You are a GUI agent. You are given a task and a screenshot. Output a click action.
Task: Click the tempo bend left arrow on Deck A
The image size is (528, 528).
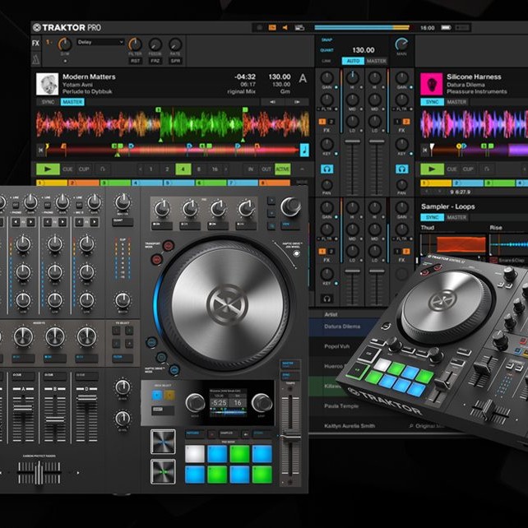[272, 102]
